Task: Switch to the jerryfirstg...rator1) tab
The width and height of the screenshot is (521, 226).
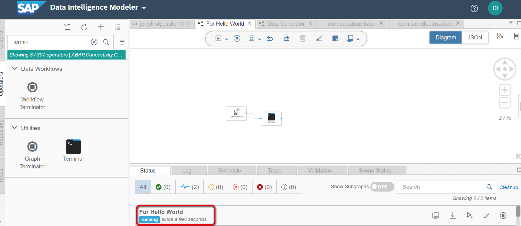Action: pyautogui.click(x=161, y=24)
